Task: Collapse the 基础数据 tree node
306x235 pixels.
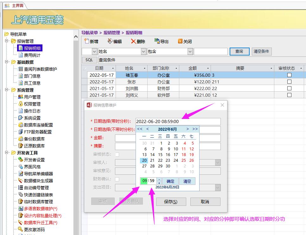Action: [6, 62]
